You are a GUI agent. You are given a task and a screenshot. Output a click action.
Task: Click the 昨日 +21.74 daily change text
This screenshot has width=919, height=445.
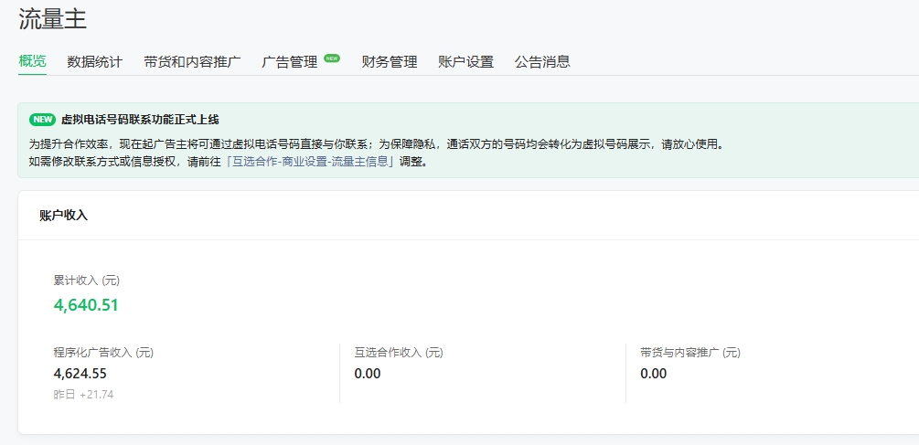pyautogui.click(x=84, y=395)
